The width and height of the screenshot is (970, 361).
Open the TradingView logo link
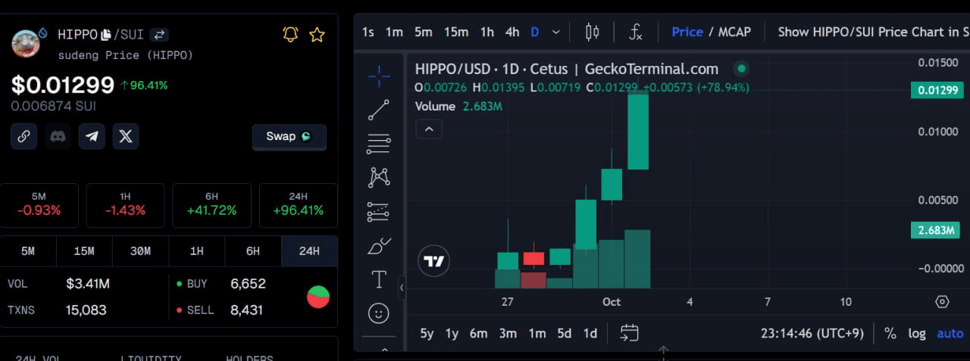click(x=434, y=261)
